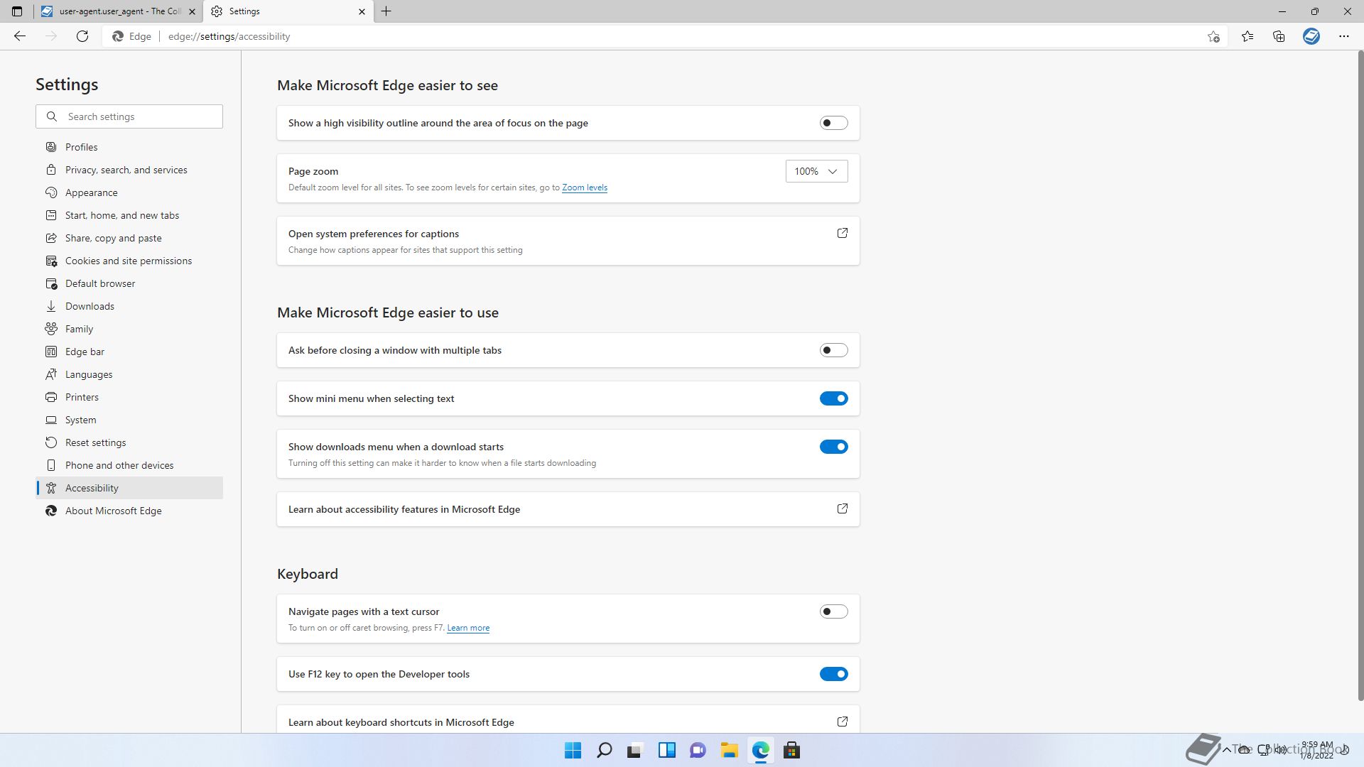Disable Show mini menu when selecting text

[x=834, y=398]
